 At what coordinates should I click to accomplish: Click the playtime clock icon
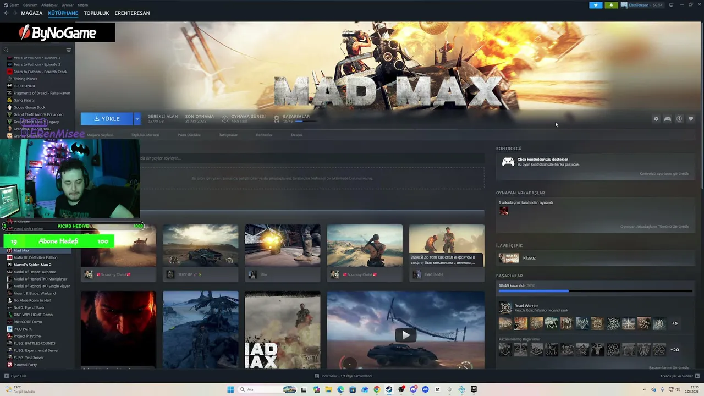point(225,119)
